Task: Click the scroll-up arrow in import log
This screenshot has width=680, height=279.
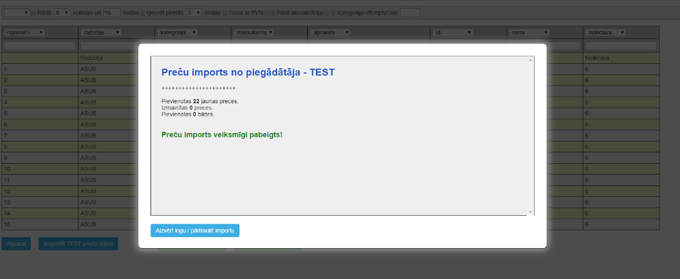Action: pos(530,60)
